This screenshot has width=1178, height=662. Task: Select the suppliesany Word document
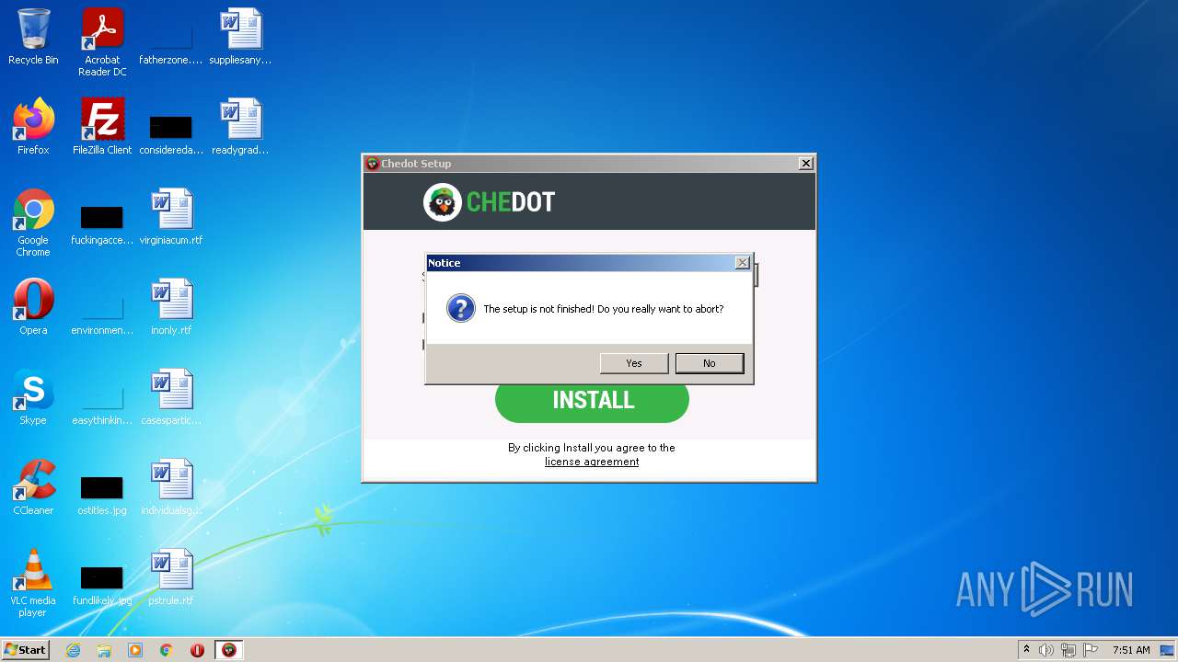(240, 38)
